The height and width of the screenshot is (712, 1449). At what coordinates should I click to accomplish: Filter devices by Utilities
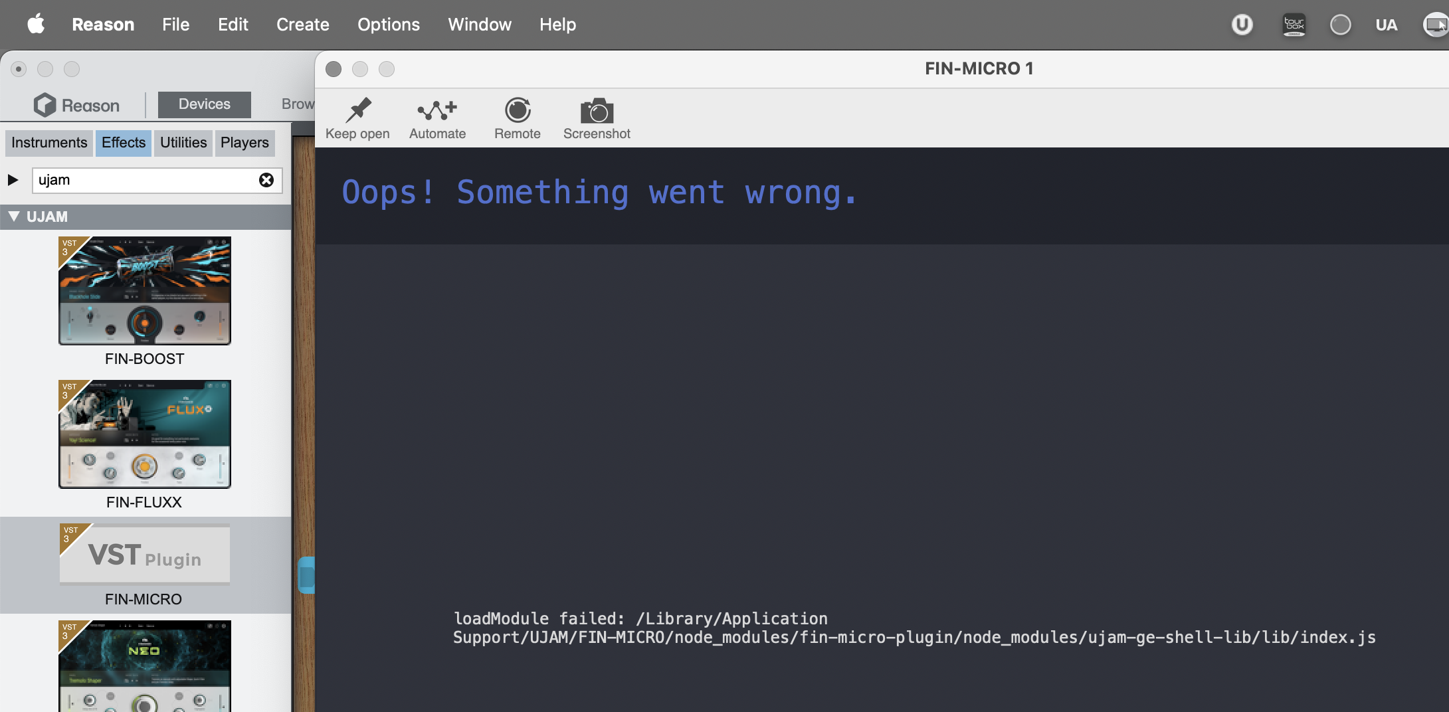click(183, 143)
